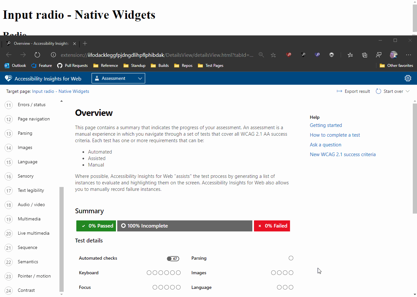Open the red heart extension icon
Screen dimensions: 417x297
tap(289, 55)
